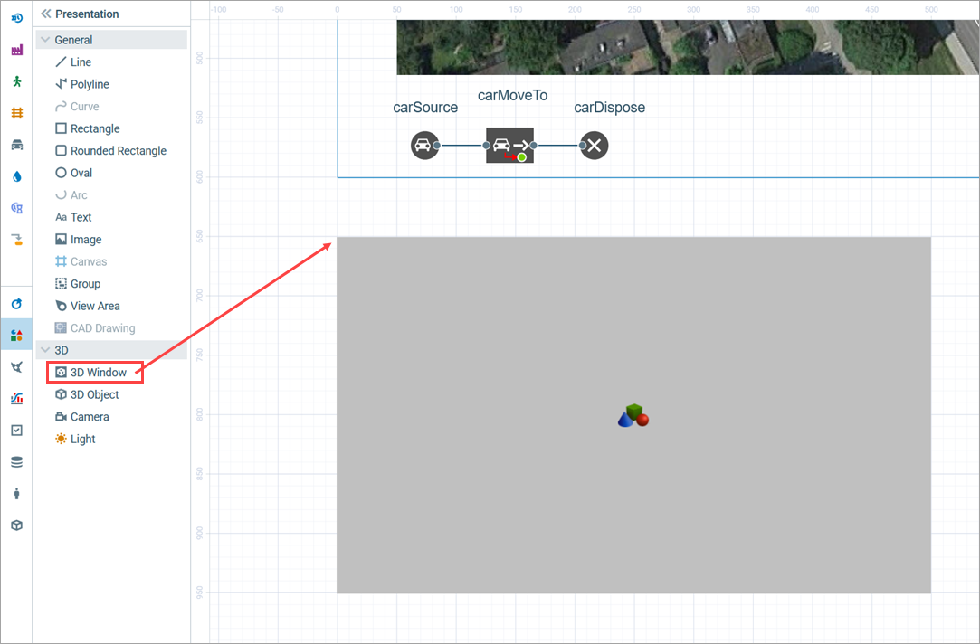Pick the Rounded Rectangle shape
This screenshot has width=980, height=644.
pos(118,151)
